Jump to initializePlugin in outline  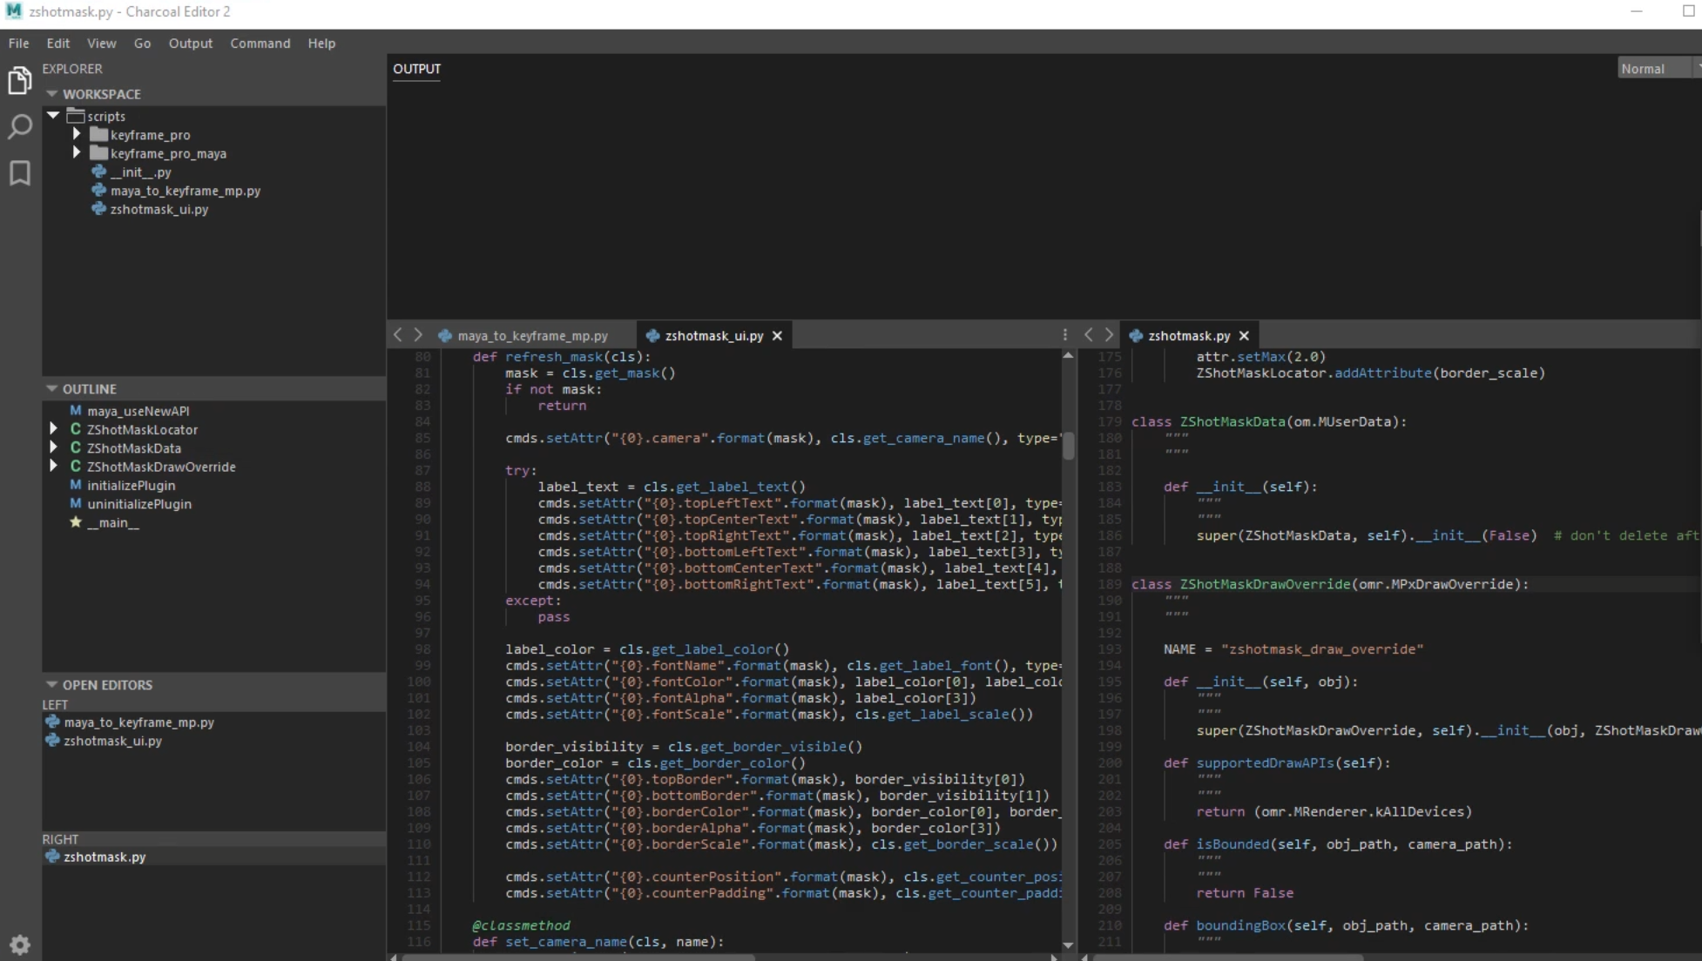click(131, 485)
